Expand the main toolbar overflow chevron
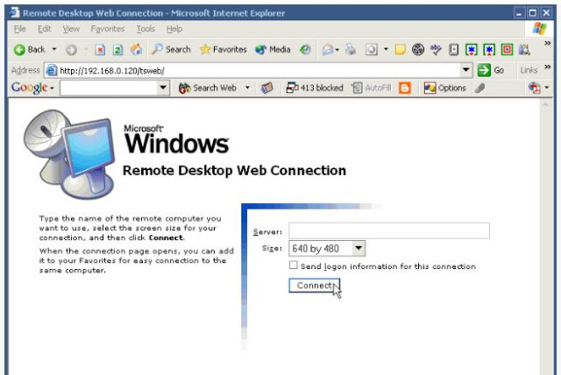561x375 pixels. 547,44
